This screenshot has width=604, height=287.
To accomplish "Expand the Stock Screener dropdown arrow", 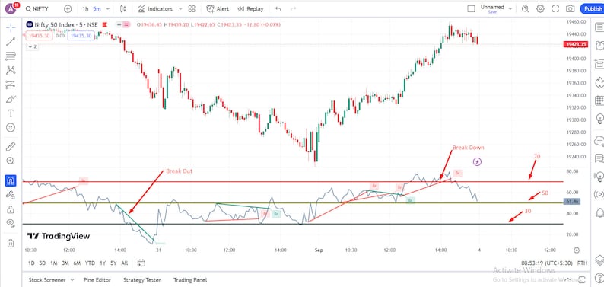I will (72, 280).
